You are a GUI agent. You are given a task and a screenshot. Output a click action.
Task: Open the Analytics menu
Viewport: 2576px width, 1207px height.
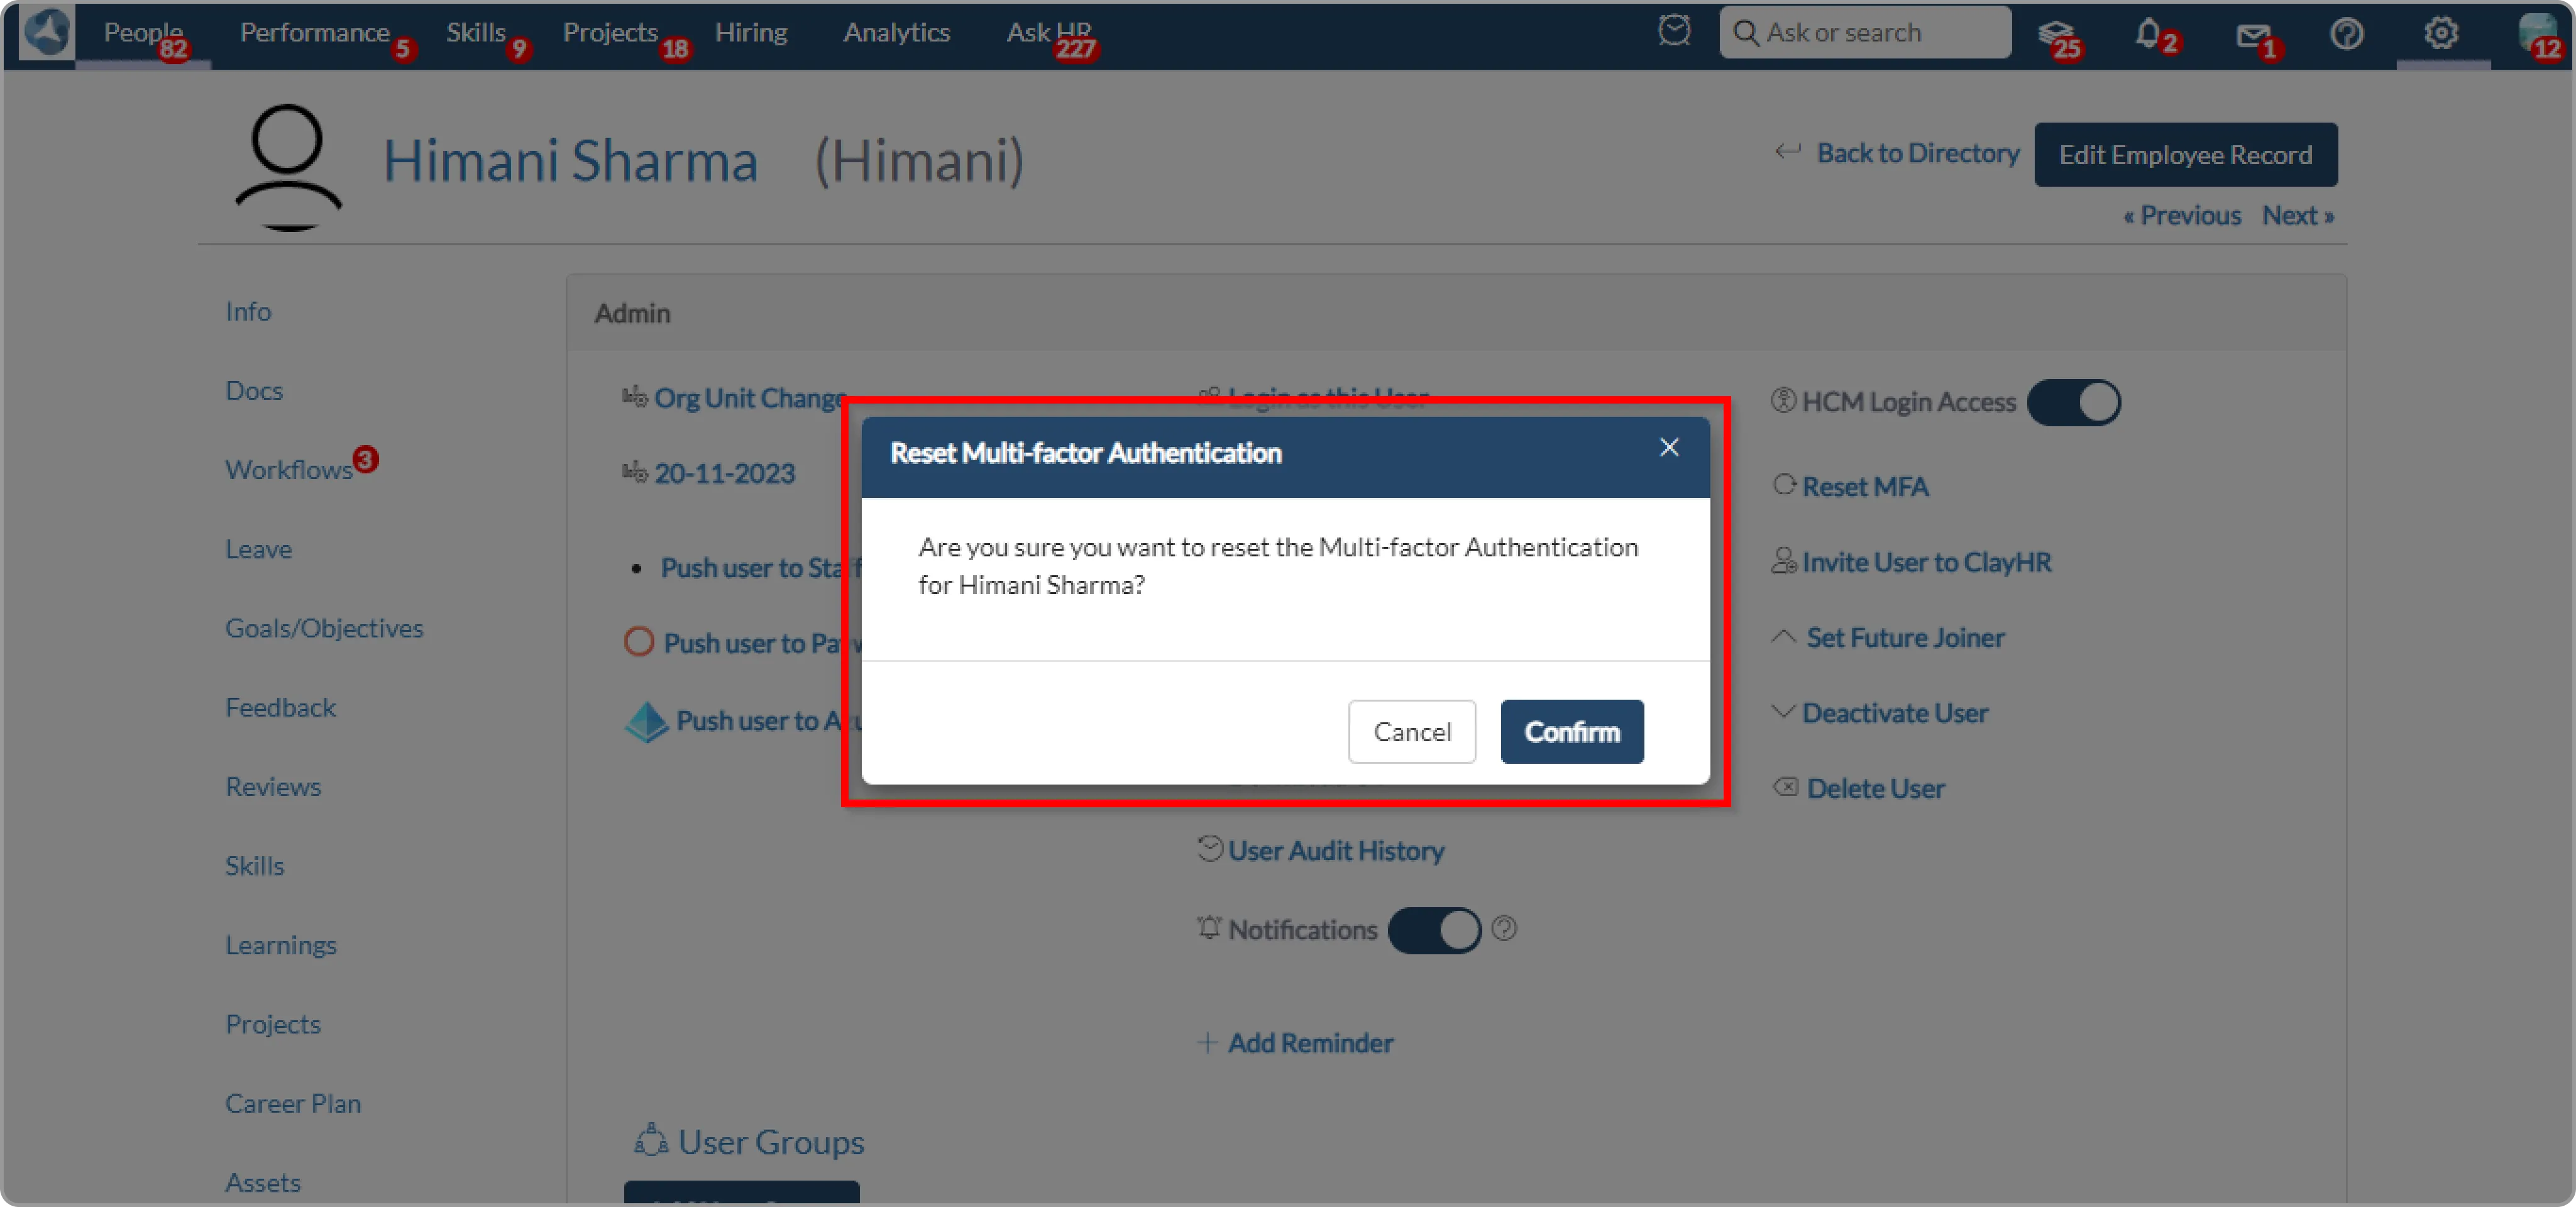click(896, 33)
